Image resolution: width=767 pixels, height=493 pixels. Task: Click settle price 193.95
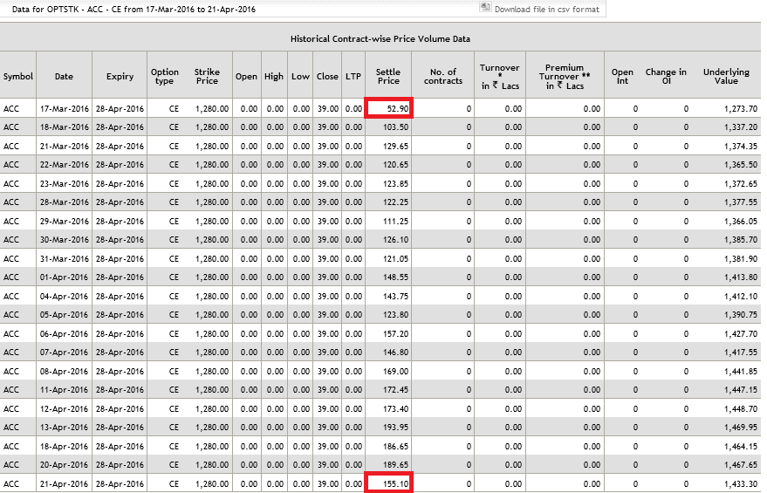click(396, 428)
